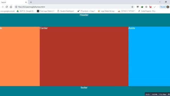The width and height of the screenshot is (170, 96).
Task: Click the Paused profile button
Action: point(164,7)
